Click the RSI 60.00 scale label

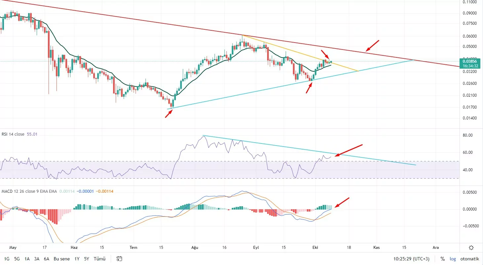pyautogui.click(x=467, y=152)
